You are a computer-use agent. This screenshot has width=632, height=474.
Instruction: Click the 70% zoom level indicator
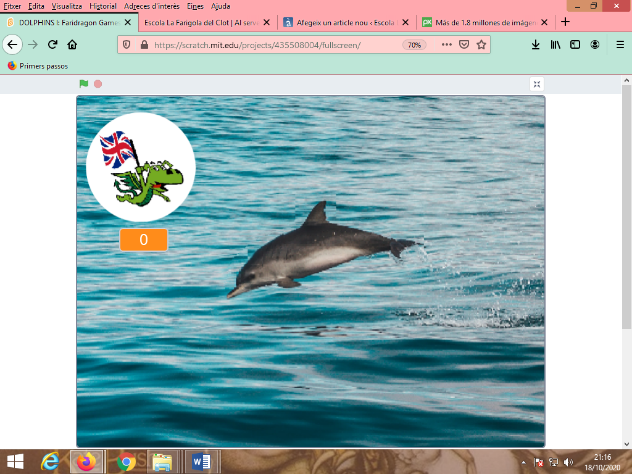coord(414,45)
